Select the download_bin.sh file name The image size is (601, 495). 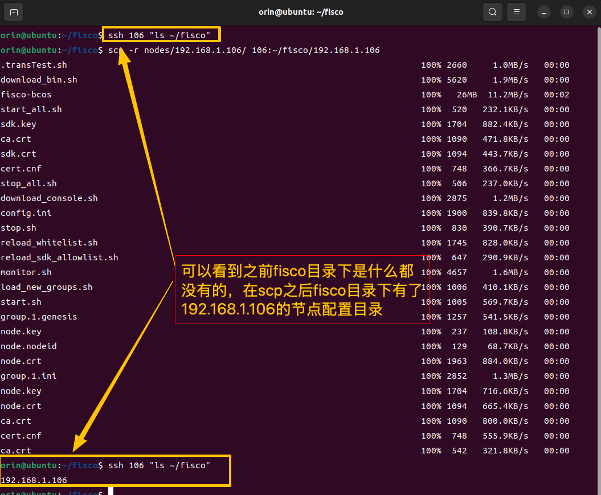(x=39, y=80)
